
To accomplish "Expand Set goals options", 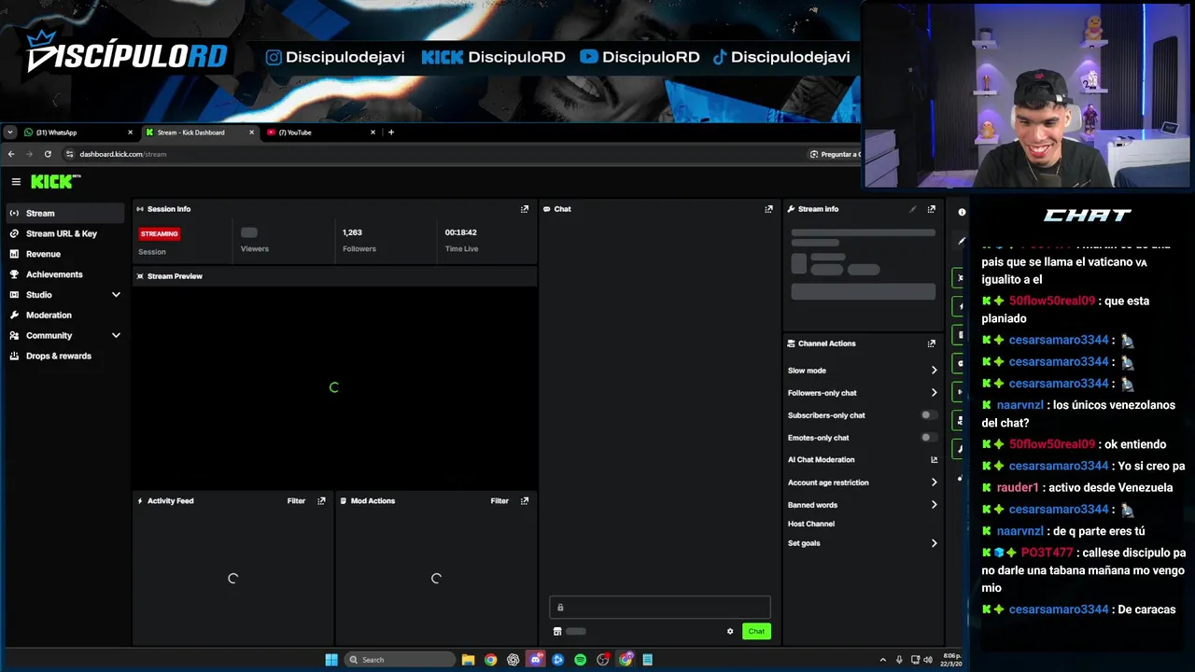I will 934,543.
